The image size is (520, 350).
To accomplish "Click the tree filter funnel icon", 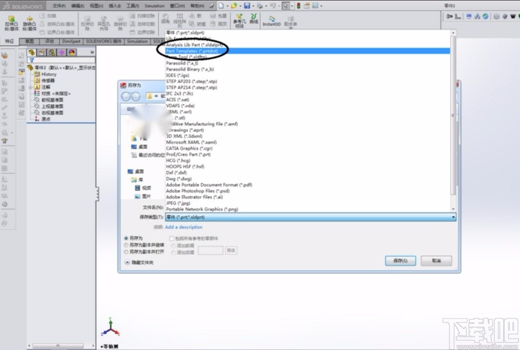I will pyautogui.click(x=31, y=60).
